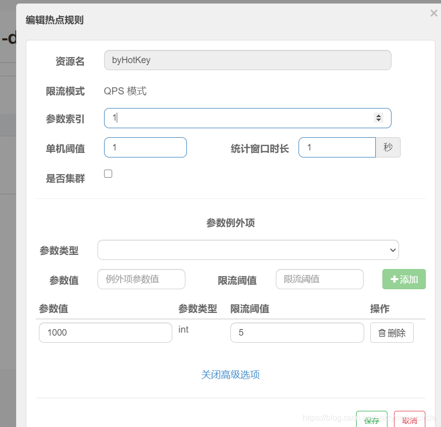Select the exception 限流阈值 field containing 5
The width and height of the screenshot is (441, 427).
point(297,332)
